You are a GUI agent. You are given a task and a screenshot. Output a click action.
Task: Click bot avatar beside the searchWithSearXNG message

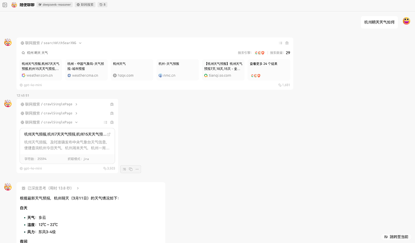pos(8,42)
